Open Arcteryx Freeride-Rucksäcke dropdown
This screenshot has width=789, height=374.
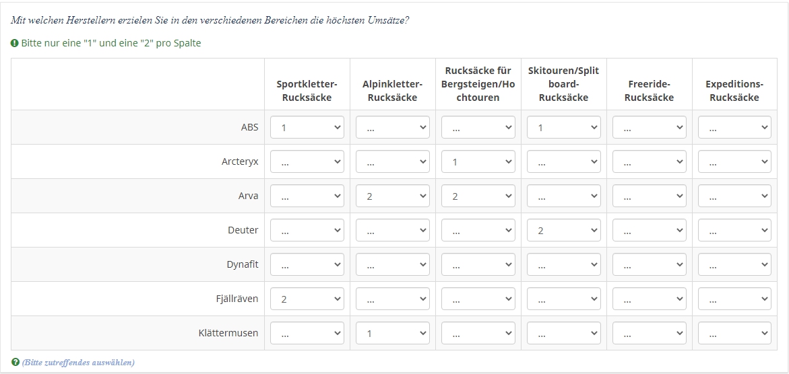(649, 161)
